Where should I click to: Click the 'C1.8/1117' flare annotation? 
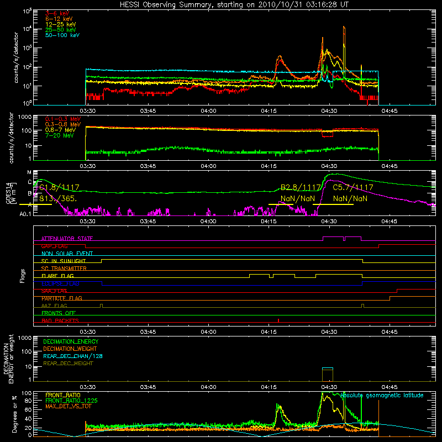59,187
